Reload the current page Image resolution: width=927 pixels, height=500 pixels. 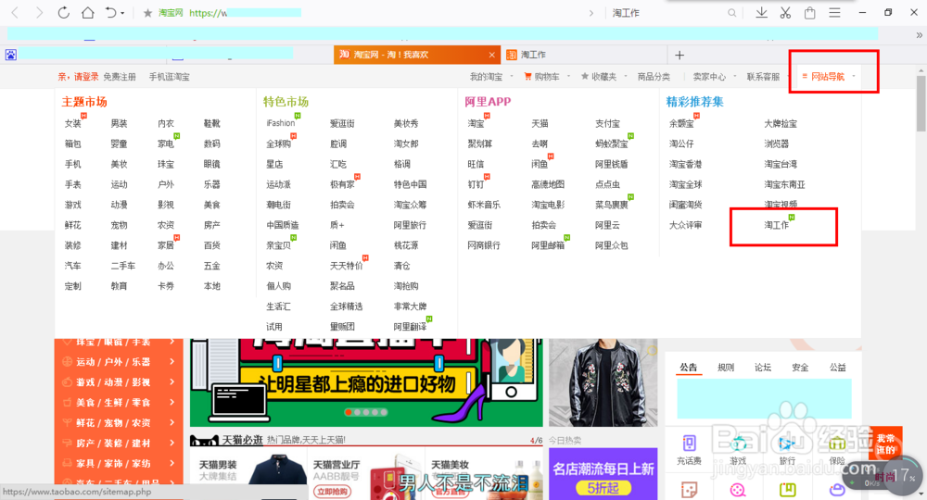(63, 12)
